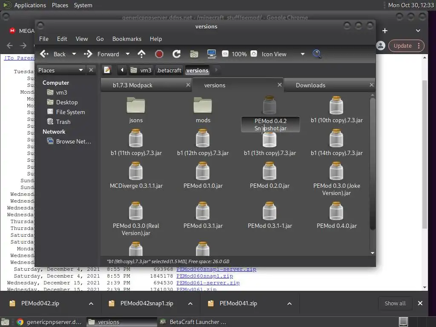The height and width of the screenshot is (327, 436).
Task: Select the PEMod 0.3.0 (Real Version).jar file
Action: [136, 219]
